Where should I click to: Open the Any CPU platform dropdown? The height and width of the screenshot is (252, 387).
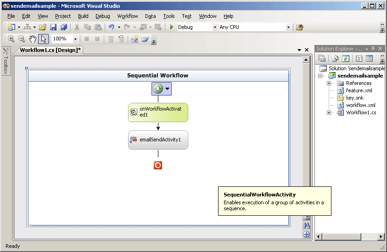coord(288,27)
